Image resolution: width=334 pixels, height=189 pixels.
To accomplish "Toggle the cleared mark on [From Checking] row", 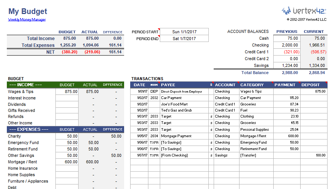I will click(x=211, y=155).
